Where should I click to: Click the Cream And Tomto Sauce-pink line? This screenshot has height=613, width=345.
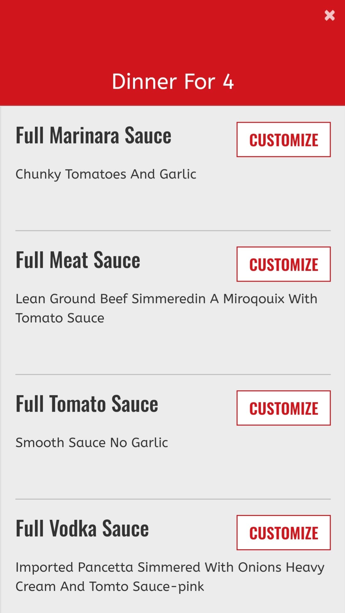click(x=110, y=587)
